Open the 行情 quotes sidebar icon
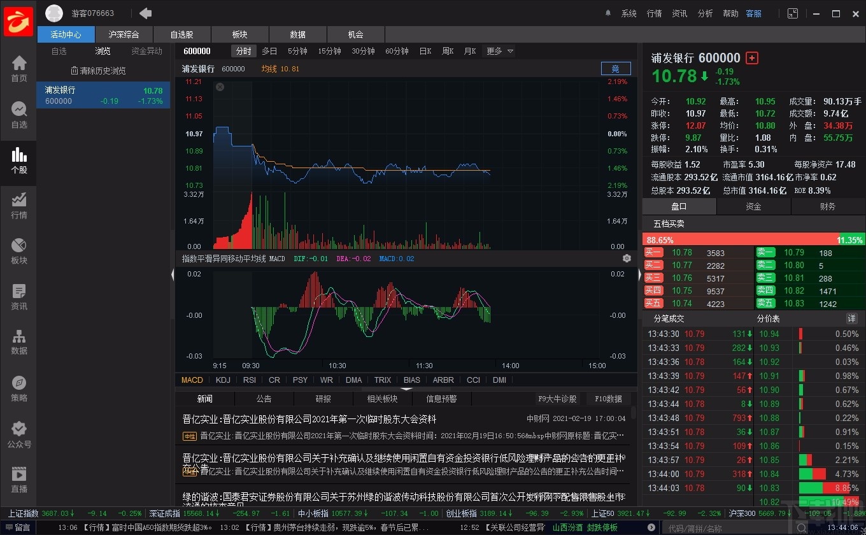Screen dimensions: 866x535 (18, 204)
